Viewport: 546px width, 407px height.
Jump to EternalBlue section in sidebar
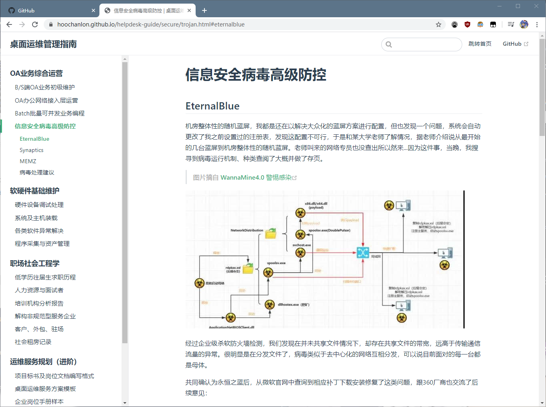pyautogui.click(x=34, y=139)
